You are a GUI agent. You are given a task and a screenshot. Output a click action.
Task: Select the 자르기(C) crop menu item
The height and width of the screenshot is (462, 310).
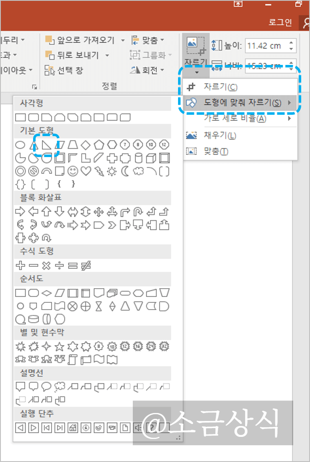click(240, 87)
